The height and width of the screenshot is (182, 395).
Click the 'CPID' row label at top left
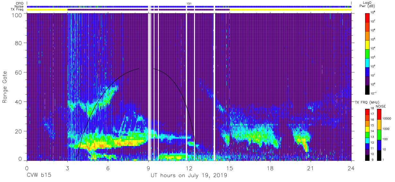[x=19, y=3]
